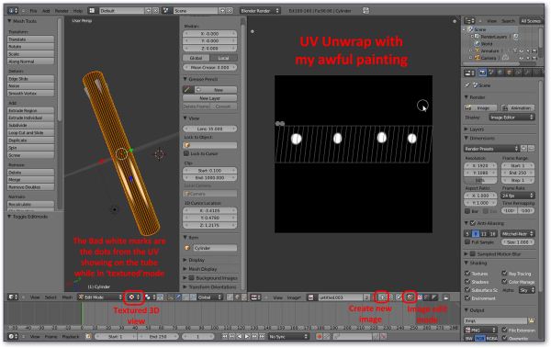551x348 pixels.
Task: Uncheck the Environment shading option
Action: 467,298
